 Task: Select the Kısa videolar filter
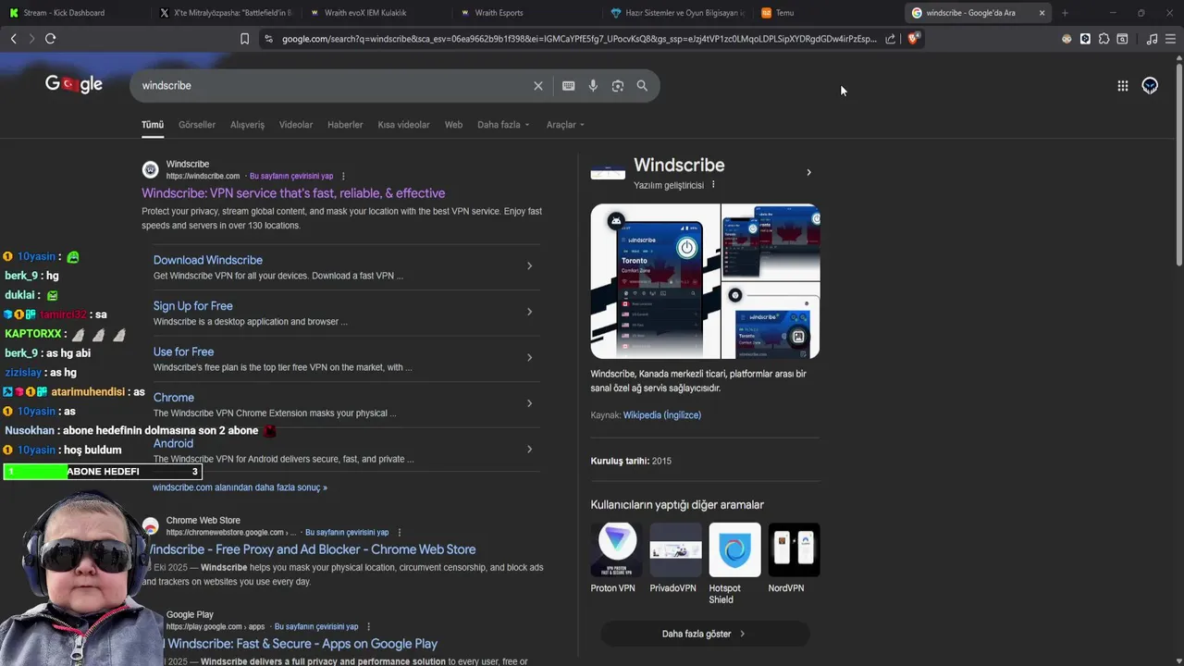[x=403, y=125]
